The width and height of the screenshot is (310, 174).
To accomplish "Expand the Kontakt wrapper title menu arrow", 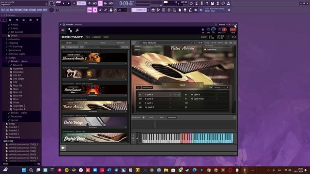I will point(61,25).
